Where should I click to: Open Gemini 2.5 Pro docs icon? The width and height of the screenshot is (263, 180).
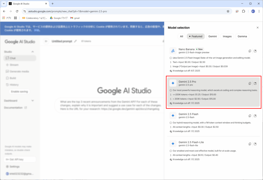pyautogui.click(x=255, y=83)
